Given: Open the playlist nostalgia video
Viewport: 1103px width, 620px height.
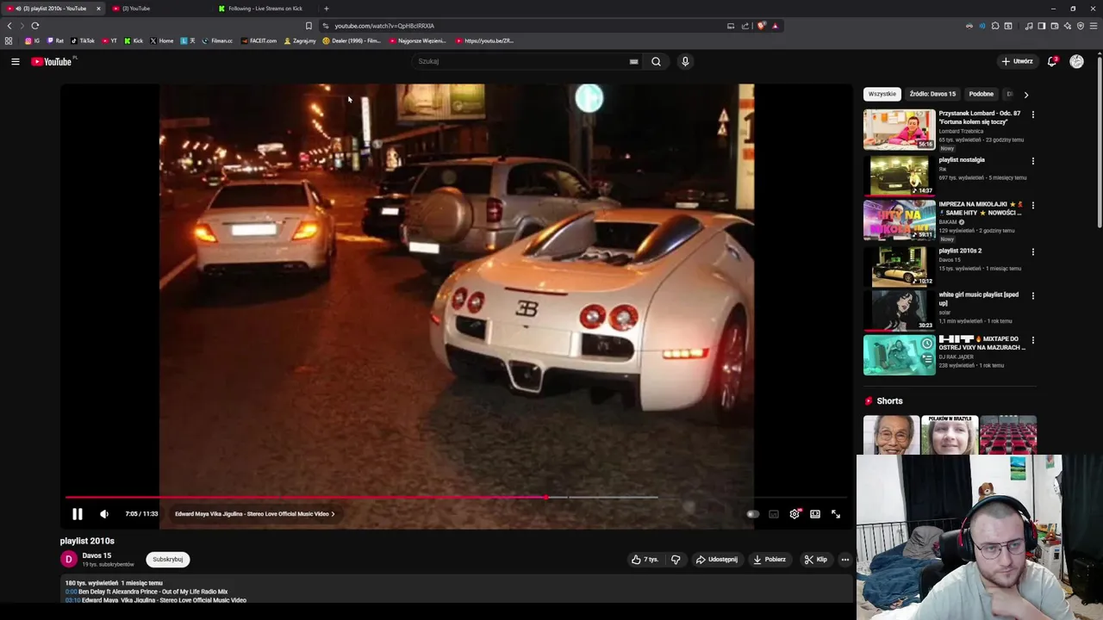Looking at the screenshot, I should tap(899, 175).
